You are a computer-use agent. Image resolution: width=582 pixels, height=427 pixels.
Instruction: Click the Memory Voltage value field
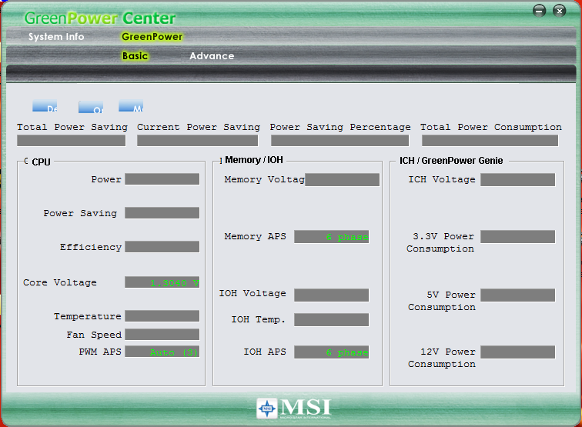pyautogui.click(x=343, y=179)
